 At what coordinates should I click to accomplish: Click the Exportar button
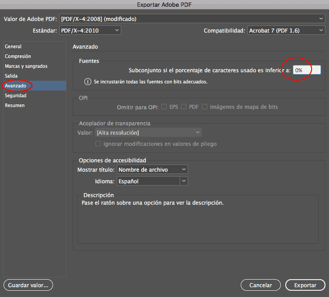click(x=305, y=285)
